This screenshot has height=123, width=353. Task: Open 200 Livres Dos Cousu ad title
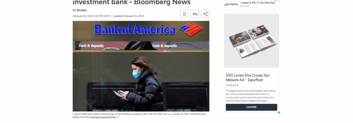248,77
